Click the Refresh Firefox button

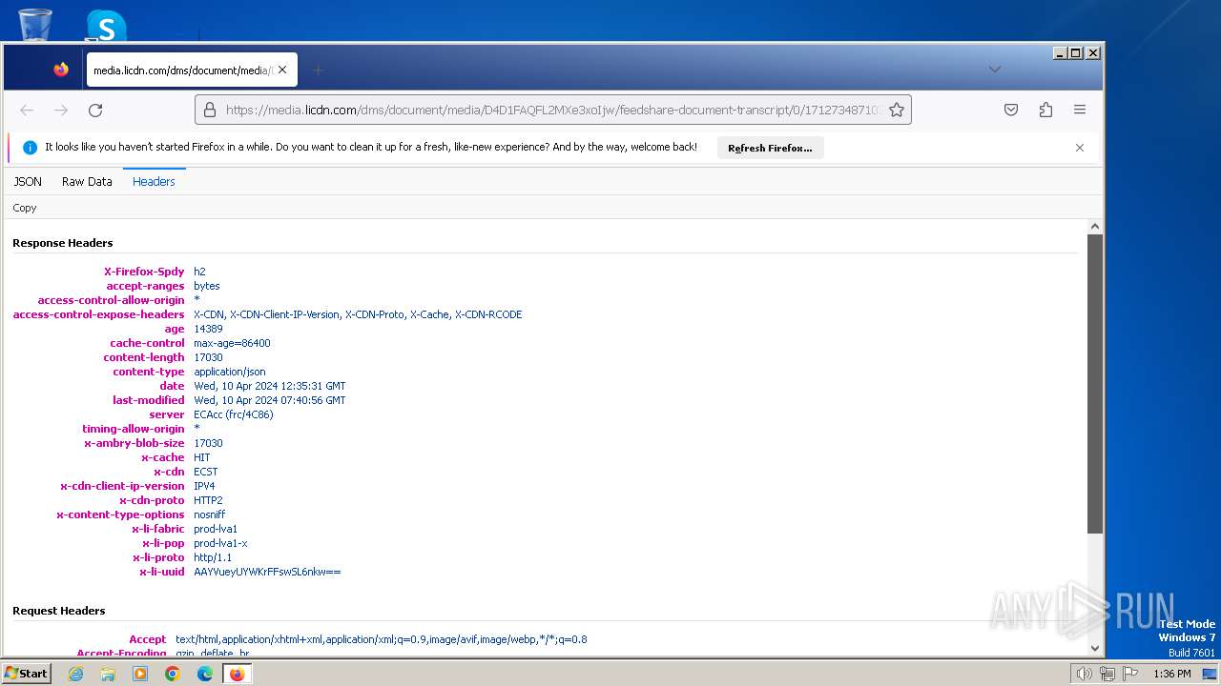coord(770,148)
